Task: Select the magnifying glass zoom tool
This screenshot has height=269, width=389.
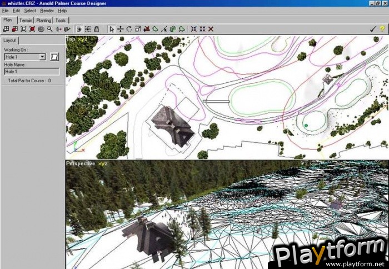Action: pyautogui.click(x=49, y=29)
